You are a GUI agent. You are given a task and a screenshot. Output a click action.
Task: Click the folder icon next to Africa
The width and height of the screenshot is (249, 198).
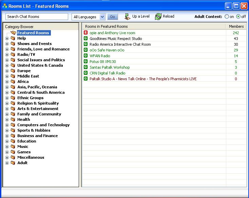click(13, 82)
